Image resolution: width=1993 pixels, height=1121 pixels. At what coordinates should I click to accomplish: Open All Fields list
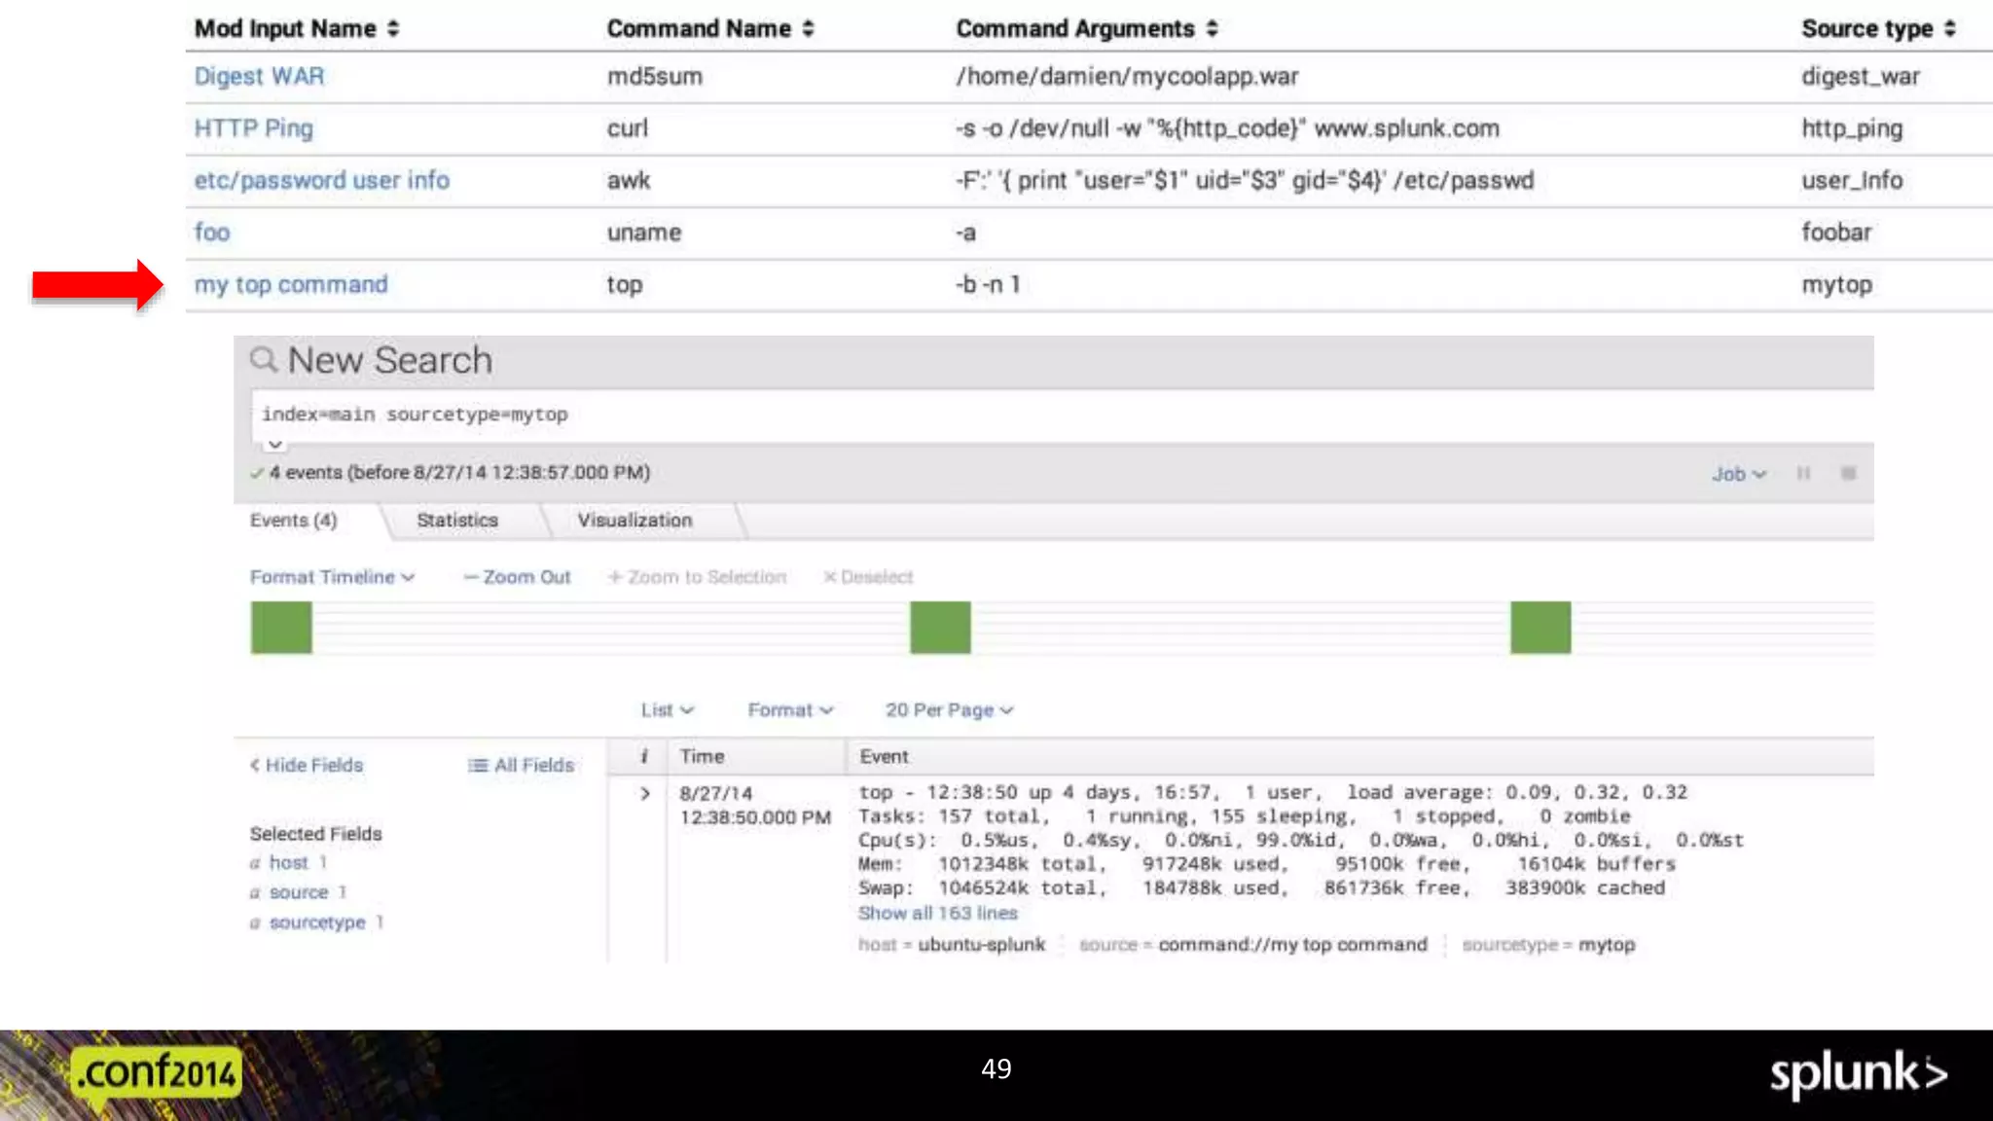pos(522,766)
